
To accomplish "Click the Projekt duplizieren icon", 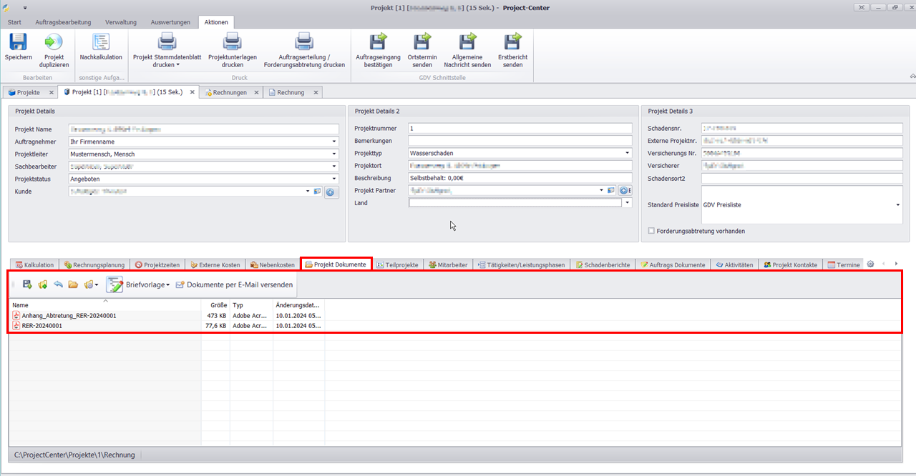I will pyautogui.click(x=54, y=42).
